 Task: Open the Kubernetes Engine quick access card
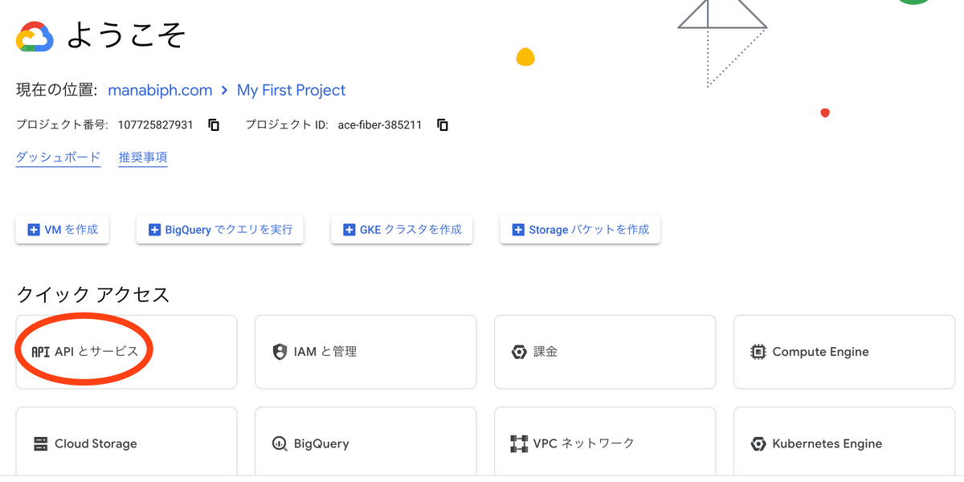click(844, 442)
